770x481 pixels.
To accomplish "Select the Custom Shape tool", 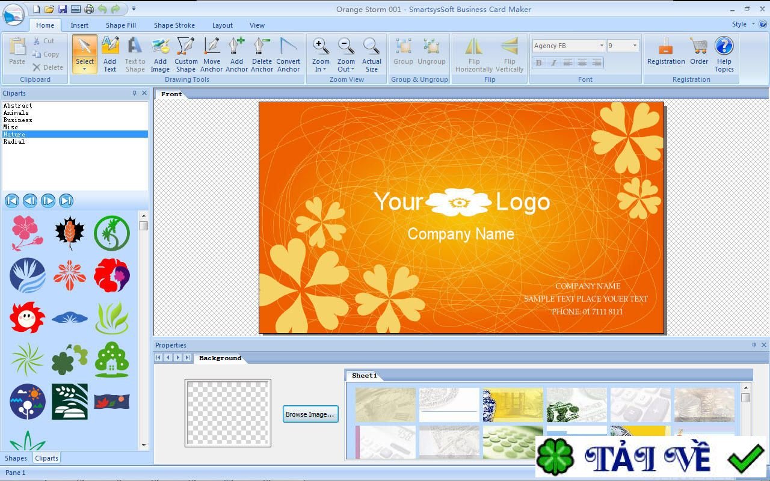I will (186, 53).
